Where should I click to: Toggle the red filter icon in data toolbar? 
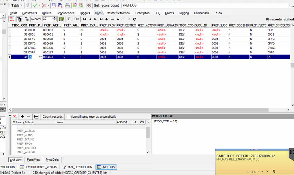(x=11, y=19)
